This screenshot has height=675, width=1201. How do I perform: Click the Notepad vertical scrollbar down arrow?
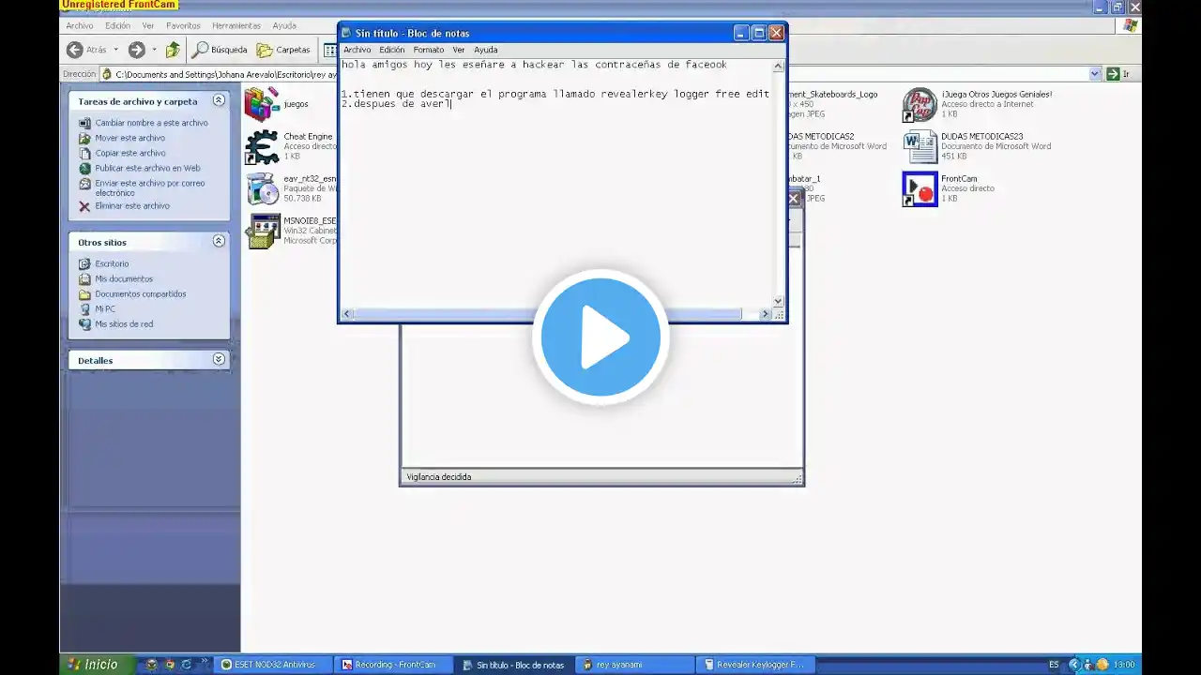pyautogui.click(x=778, y=301)
